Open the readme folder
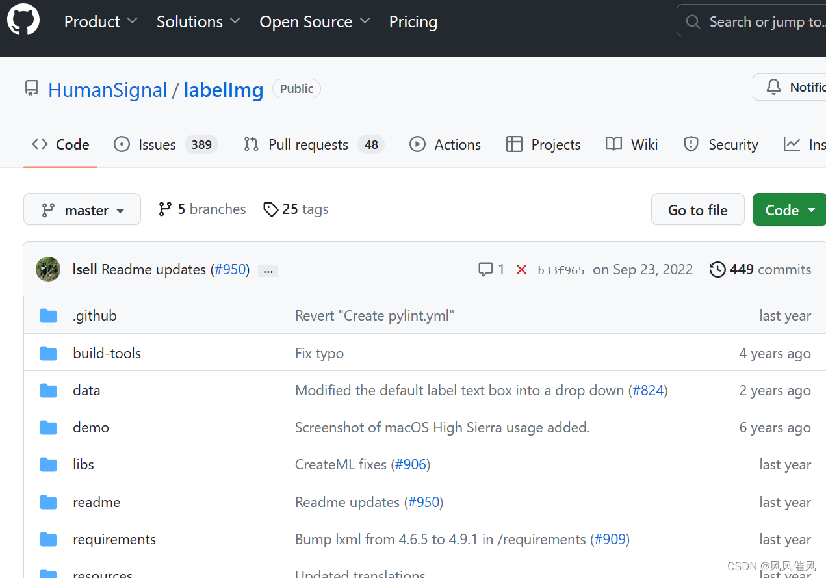The width and height of the screenshot is (826, 578). tap(97, 502)
